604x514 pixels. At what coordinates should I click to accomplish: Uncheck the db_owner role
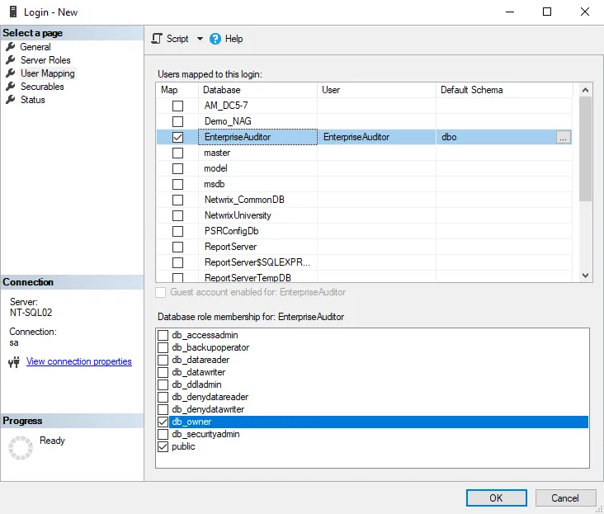coord(163,422)
